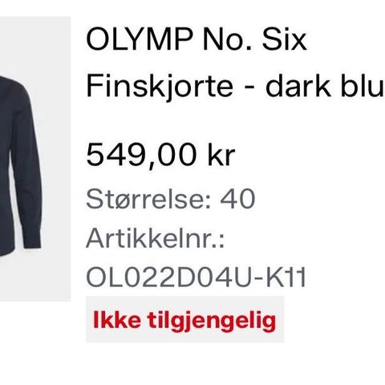The image size is (385, 385).
Task: Open the dark blue shirt product thumbnail
Action: 34,159
